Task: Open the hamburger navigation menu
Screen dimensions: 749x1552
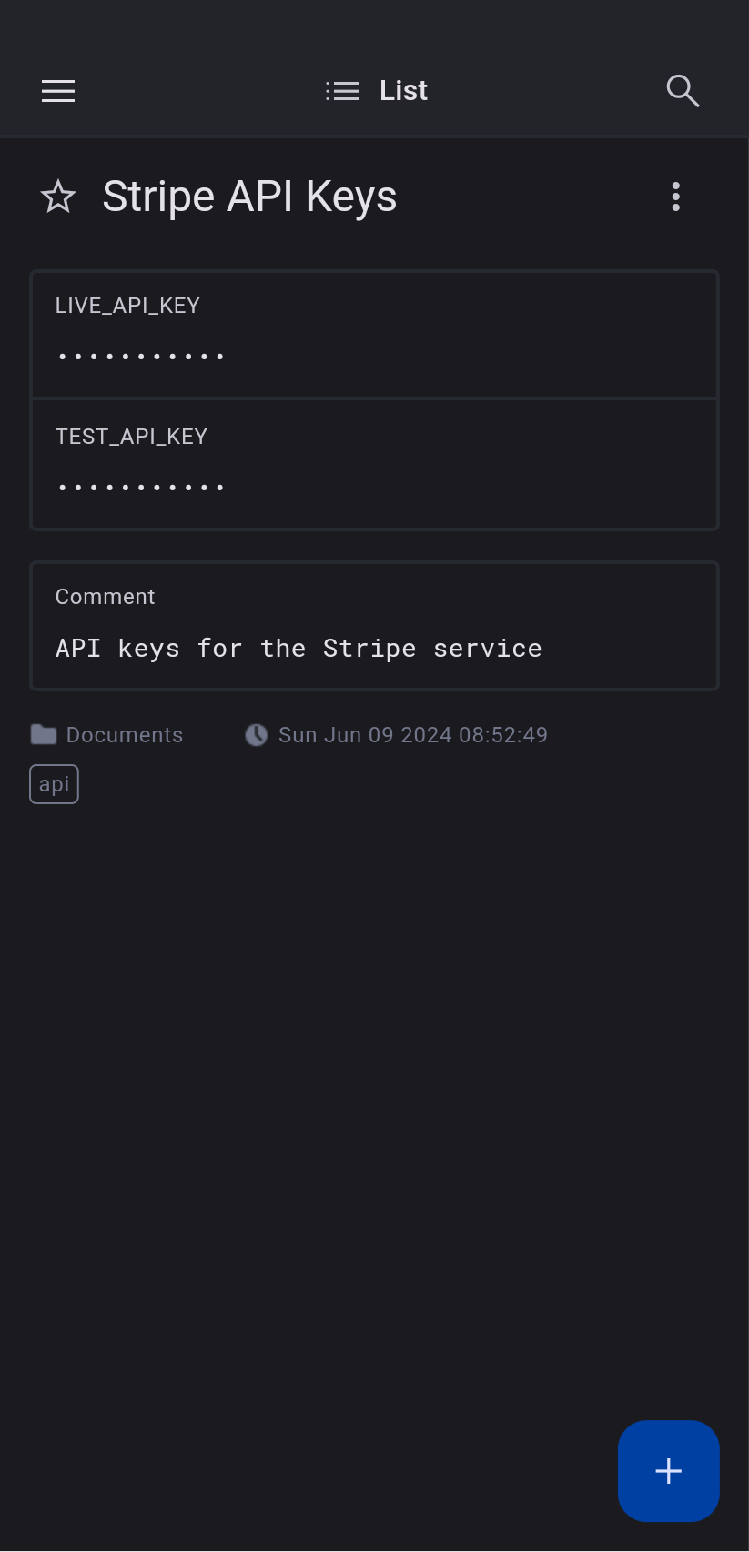Action: pyautogui.click(x=58, y=91)
